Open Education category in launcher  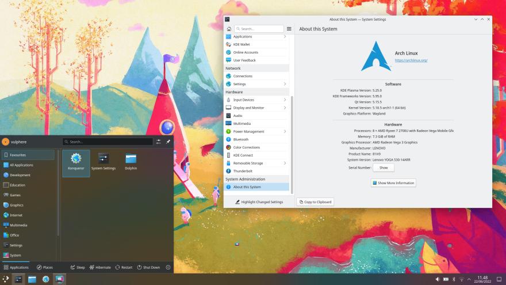coord(28,185)
